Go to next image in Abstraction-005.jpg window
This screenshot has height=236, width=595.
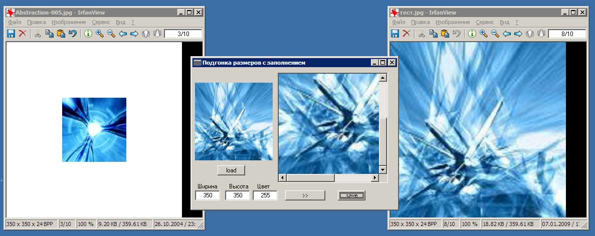pyautogui.click(x=134, y=34)
